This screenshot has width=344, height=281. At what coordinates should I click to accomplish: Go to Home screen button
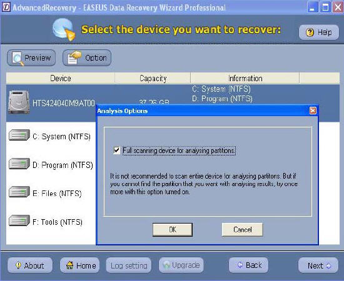(80, 265)
